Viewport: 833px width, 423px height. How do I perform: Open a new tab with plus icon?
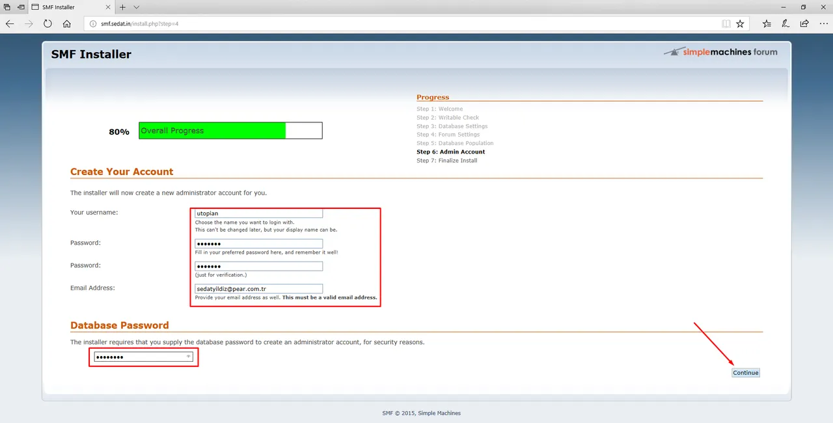point(122,7)
